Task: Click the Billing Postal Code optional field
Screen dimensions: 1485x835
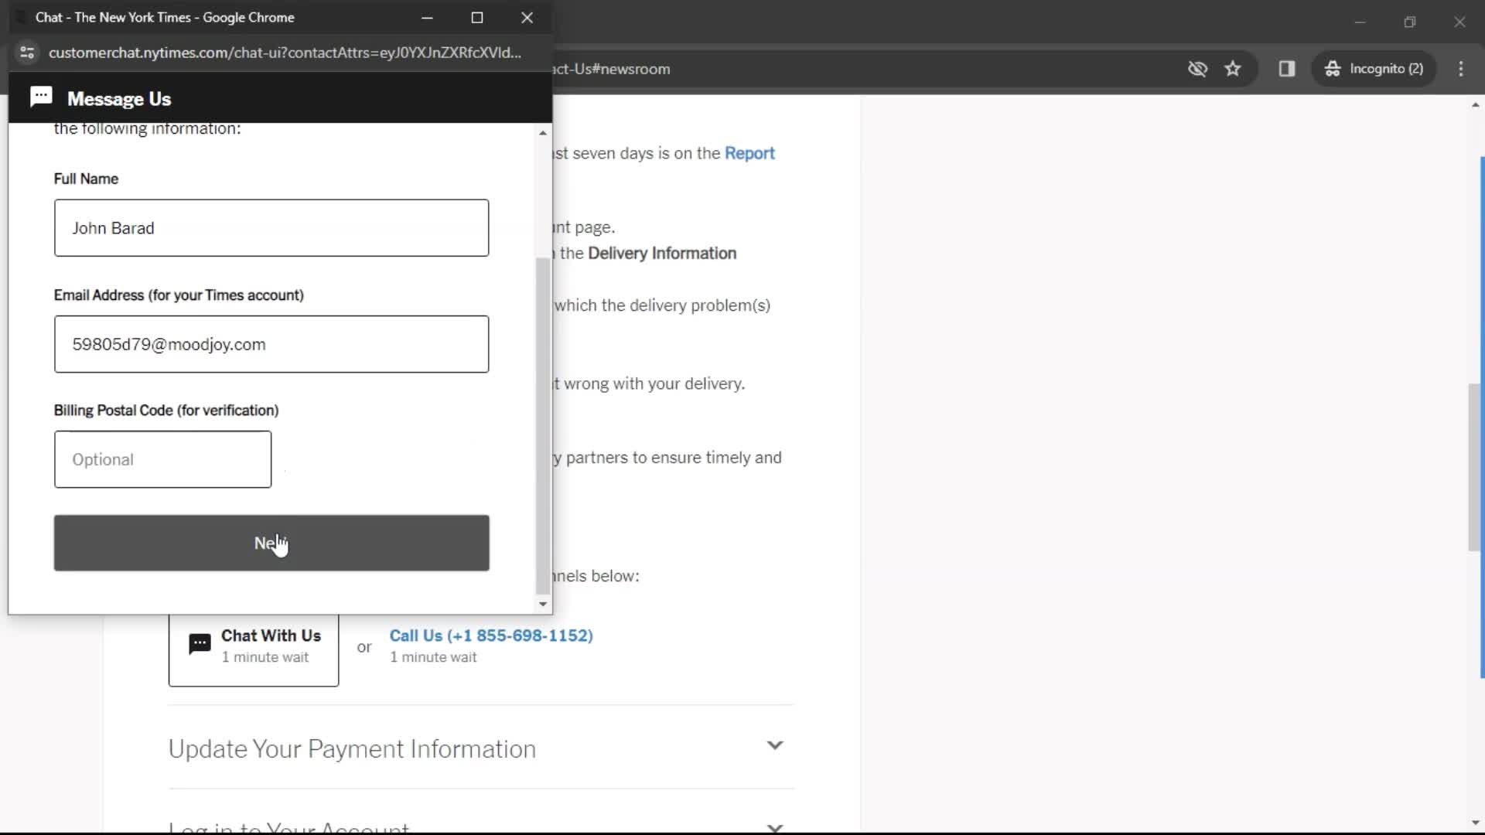Action: [x=163, y=460]
